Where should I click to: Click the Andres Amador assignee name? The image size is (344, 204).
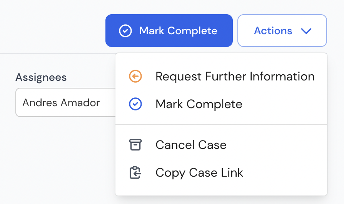tap(61, 103)
